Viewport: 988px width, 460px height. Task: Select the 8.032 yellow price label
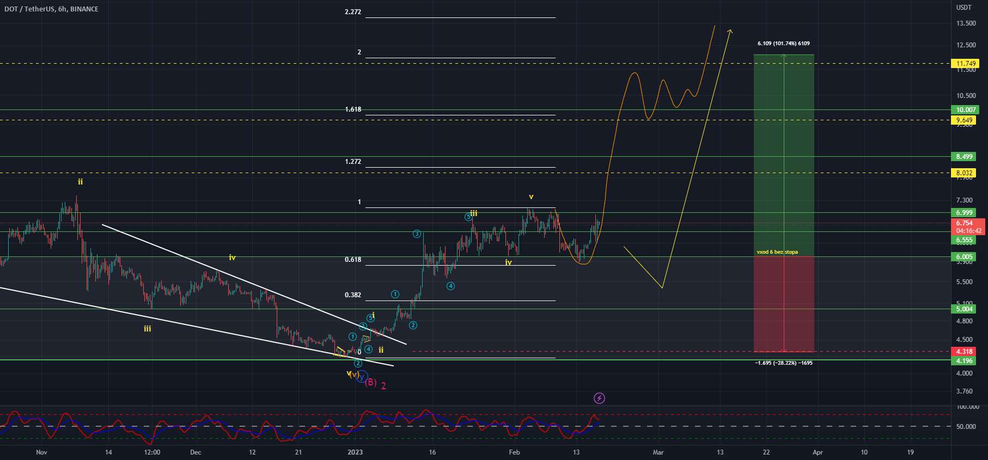[964, 173]
